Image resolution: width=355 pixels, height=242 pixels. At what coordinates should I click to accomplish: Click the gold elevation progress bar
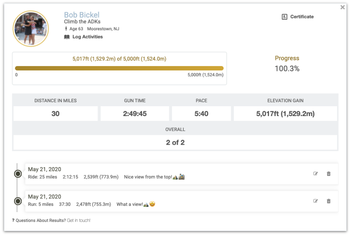pyautogui.click(x=119, y=68)
